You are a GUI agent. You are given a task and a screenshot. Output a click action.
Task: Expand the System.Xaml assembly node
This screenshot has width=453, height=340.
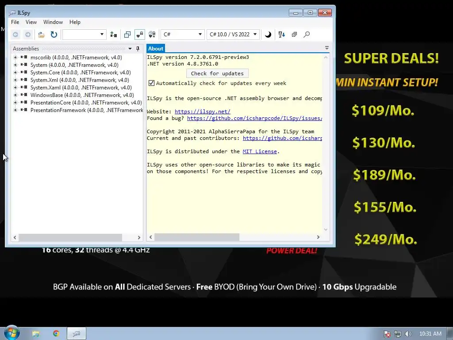pos(15,88)
